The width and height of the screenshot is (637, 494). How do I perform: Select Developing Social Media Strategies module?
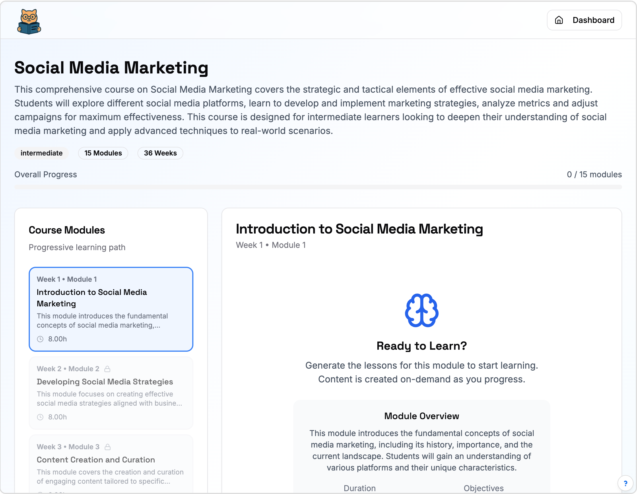[x=111, y=393]
